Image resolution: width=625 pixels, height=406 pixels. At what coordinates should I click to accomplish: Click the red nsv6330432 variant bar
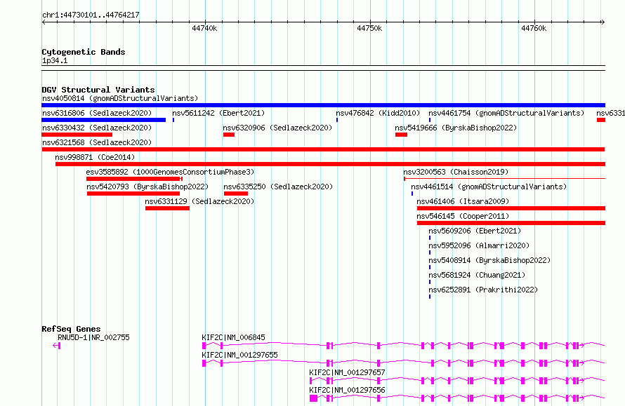tap(77, 135)
